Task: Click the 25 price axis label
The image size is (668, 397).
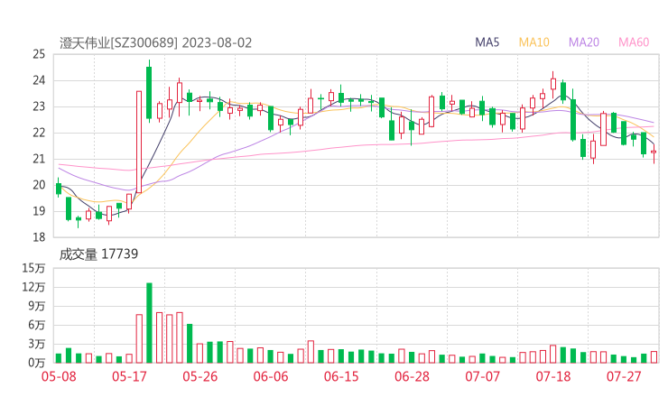Action: [39, 54]
